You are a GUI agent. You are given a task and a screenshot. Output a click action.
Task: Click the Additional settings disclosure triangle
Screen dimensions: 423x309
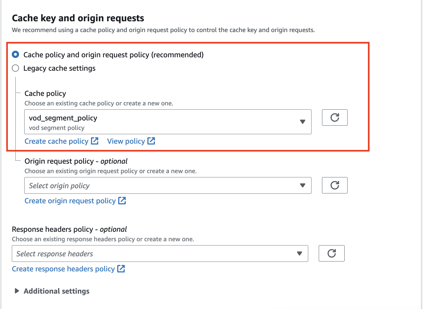click(x=17, y=291)
